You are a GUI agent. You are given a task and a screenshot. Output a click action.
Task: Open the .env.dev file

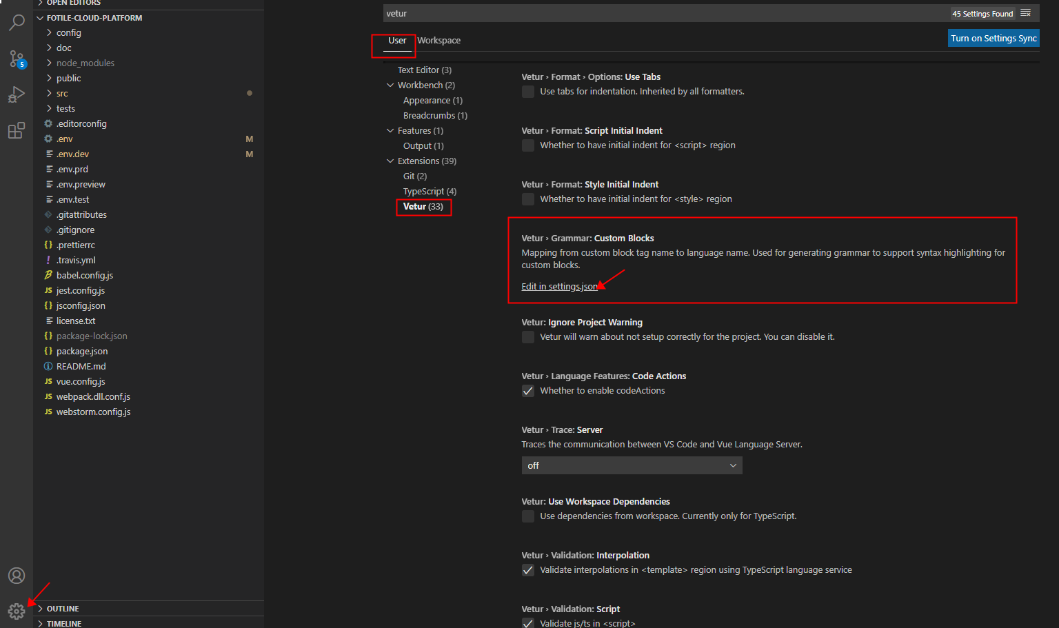click(72, 154)
